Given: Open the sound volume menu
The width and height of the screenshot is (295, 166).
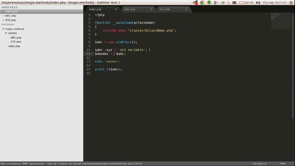Looking at the screenshot, I should tap(258, 3).
